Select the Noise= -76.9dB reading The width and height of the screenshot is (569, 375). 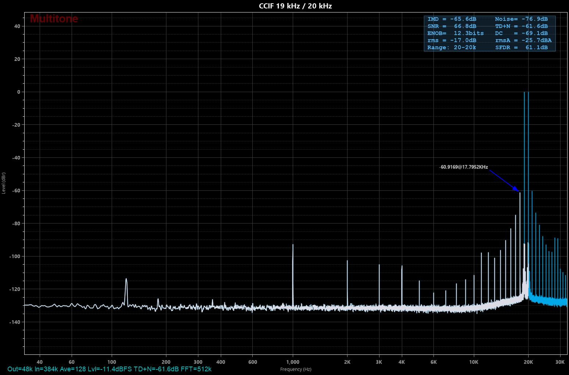coord(521,19)
